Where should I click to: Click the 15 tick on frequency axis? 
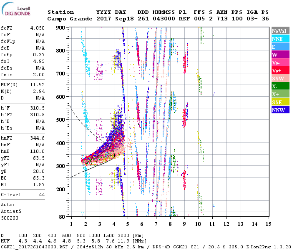coord(268,224)
